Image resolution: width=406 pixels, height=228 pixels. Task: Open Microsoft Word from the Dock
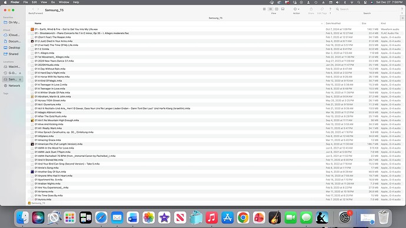pos(133,217)
